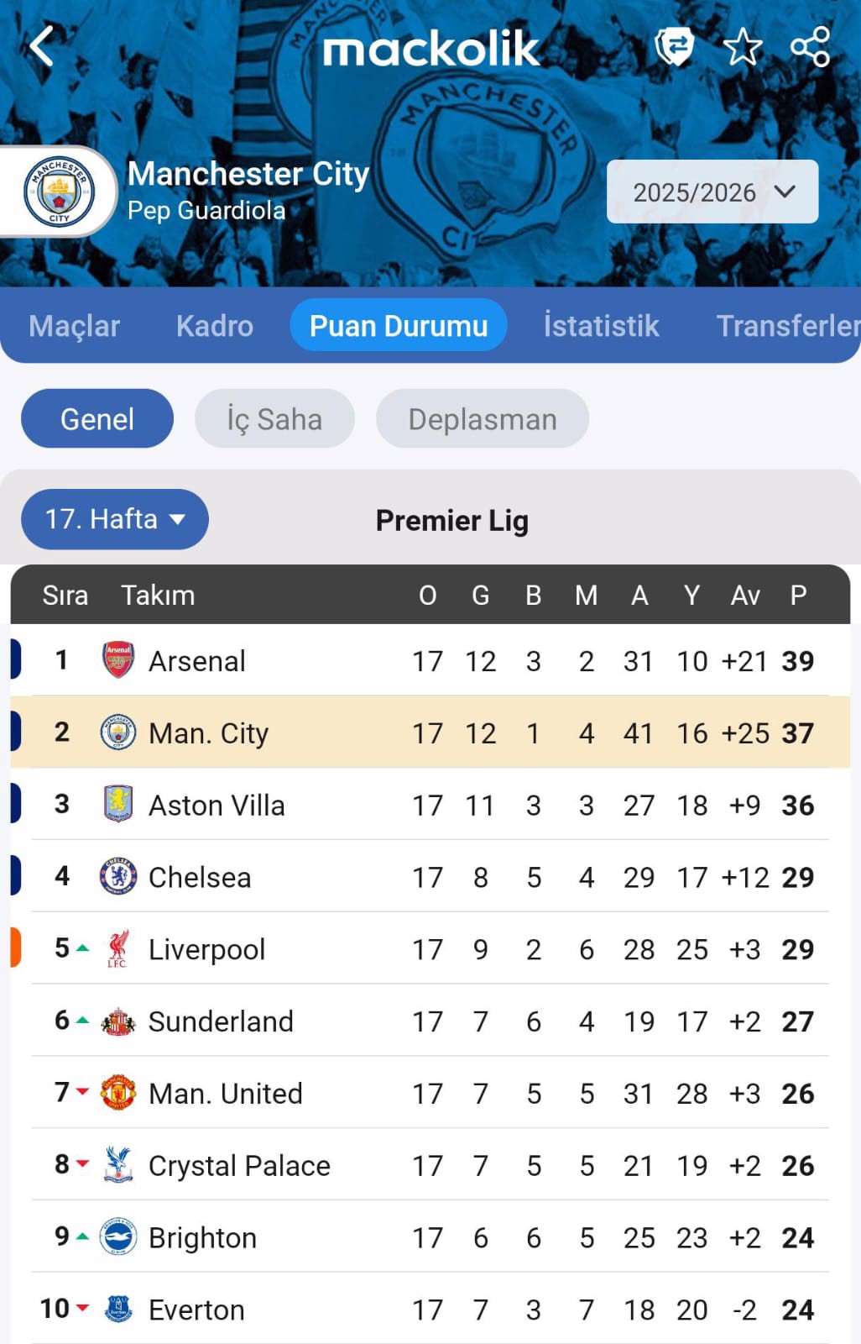861x1344 pixels.
Task: Tap the Liverpool crest icon
Action: [118, 949]
